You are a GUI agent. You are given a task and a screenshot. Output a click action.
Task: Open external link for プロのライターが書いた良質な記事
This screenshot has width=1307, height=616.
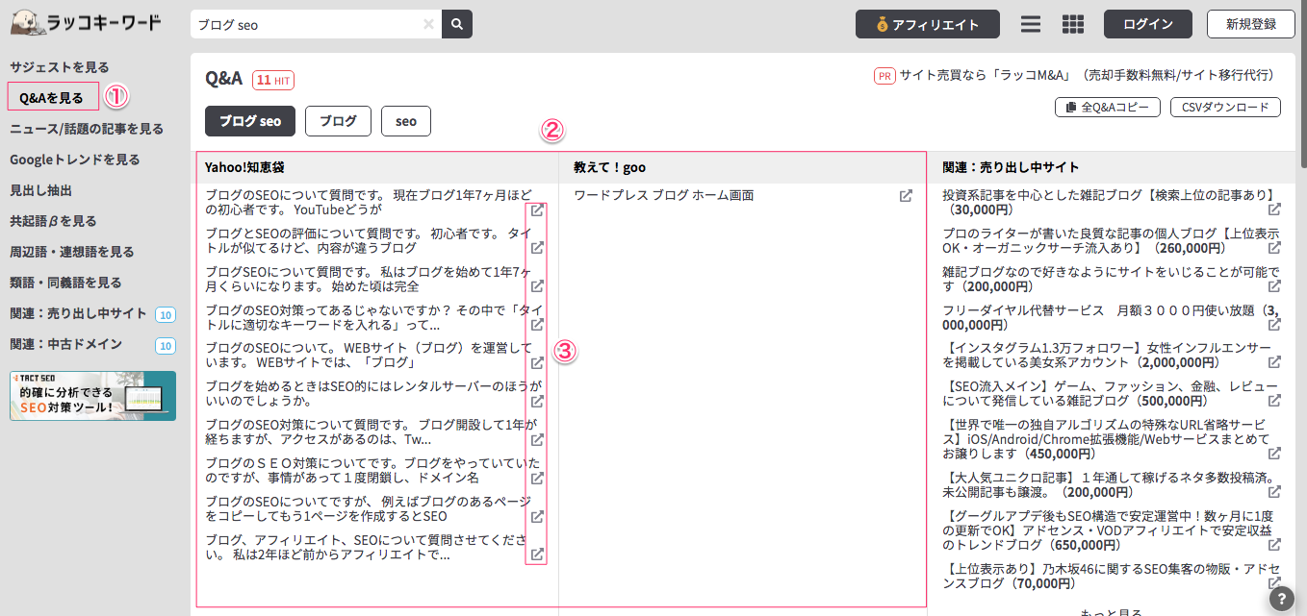click(1274, 248)
